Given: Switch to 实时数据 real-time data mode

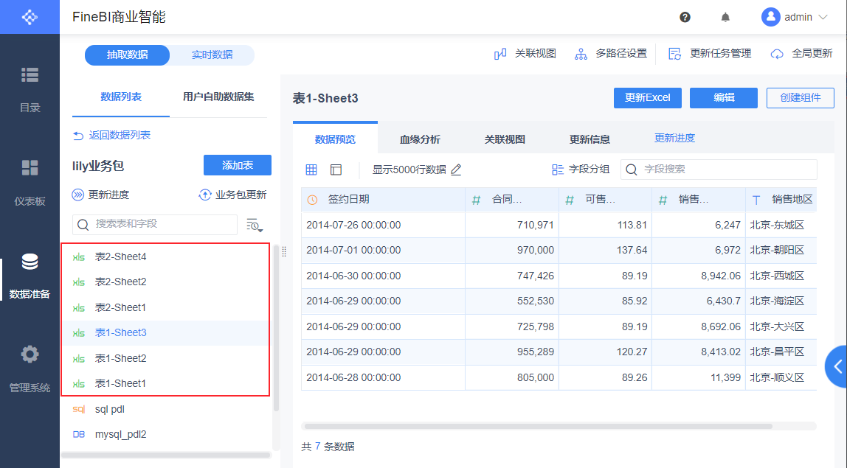Looking at the screenshot, I should (x=212, y=55).
